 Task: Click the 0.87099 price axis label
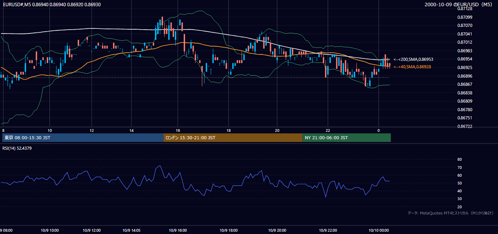coord(464,17)
